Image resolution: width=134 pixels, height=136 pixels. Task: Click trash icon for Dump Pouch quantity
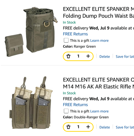pos(68,56)
